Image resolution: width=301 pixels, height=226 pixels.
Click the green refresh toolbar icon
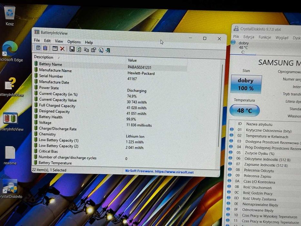(79, 49)
